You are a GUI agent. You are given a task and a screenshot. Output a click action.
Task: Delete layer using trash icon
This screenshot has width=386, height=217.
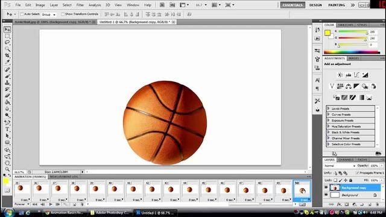click(377, 204)
